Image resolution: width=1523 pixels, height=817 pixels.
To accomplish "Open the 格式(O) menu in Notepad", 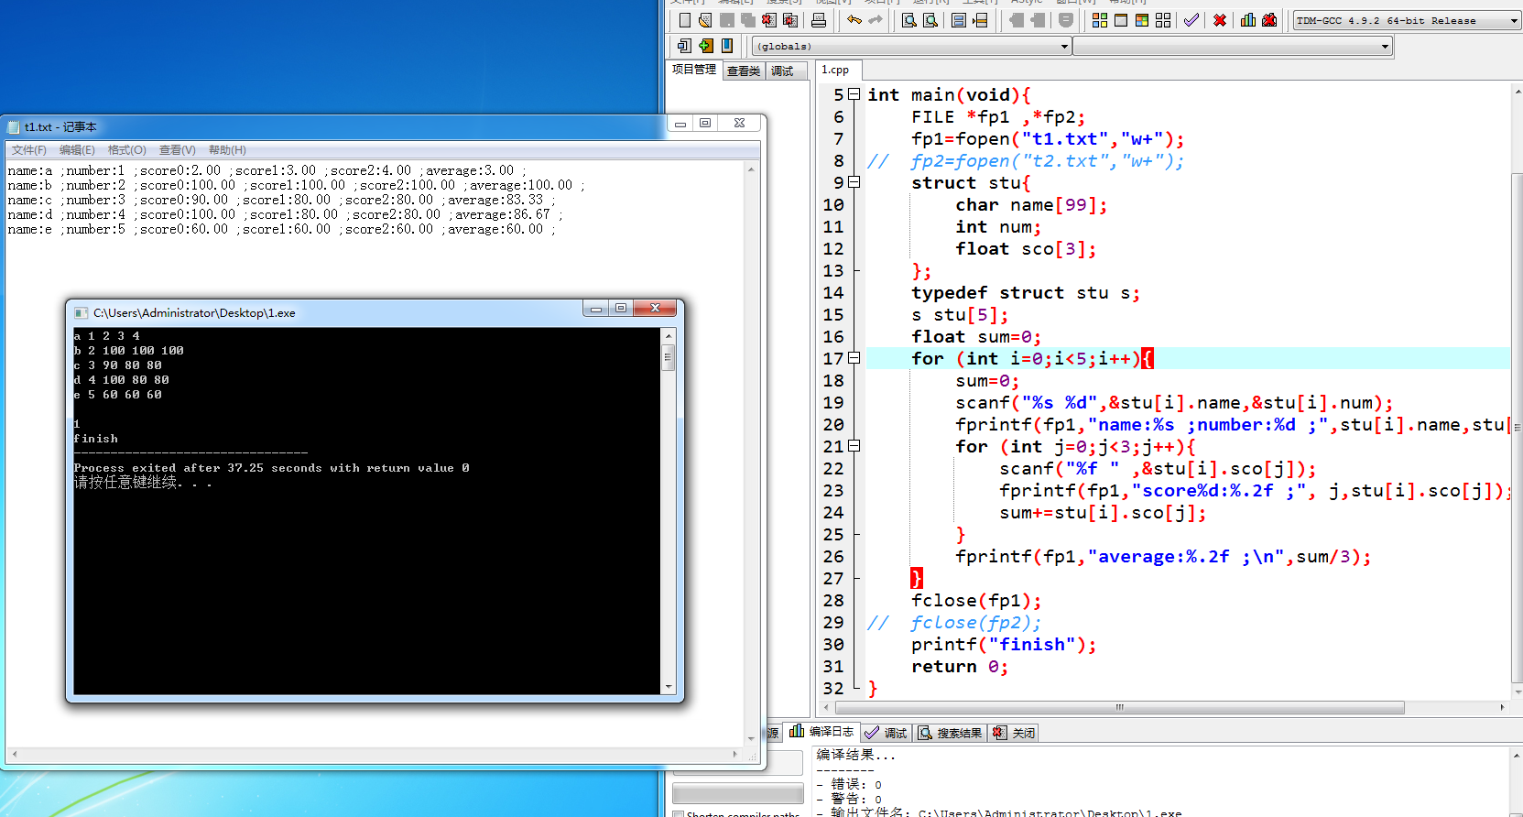I will point(126,150).
